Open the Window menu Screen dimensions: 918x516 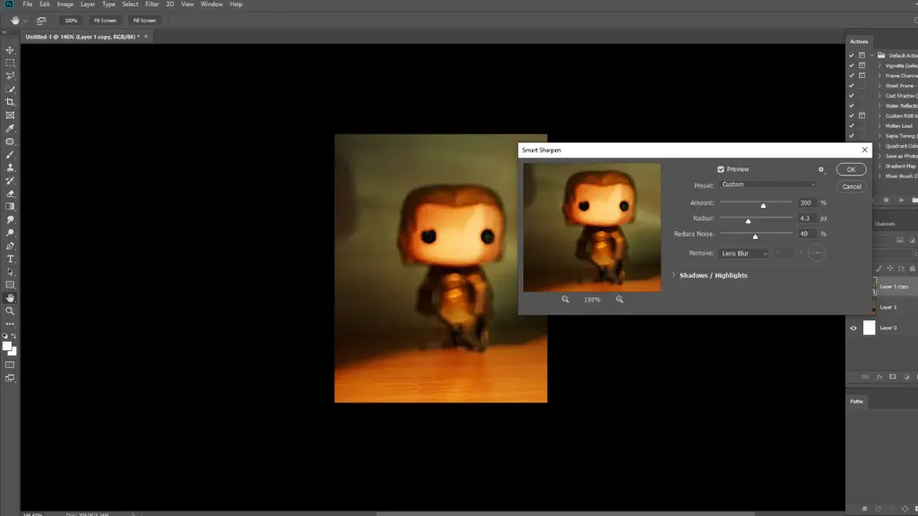212,4
